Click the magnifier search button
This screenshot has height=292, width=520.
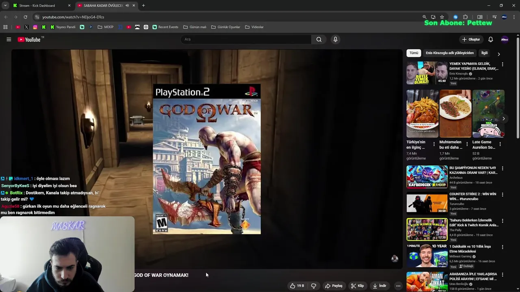pyautogui.click(x=319, y=39)
